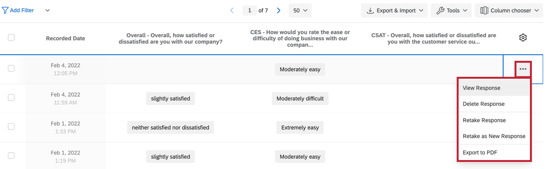Click the Column chooser columns icon
The width and height of the screenshot is (546, 169).
point(484,11)
